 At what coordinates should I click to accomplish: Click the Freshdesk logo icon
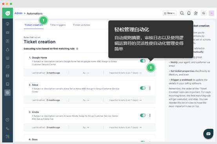click(7, 13)
